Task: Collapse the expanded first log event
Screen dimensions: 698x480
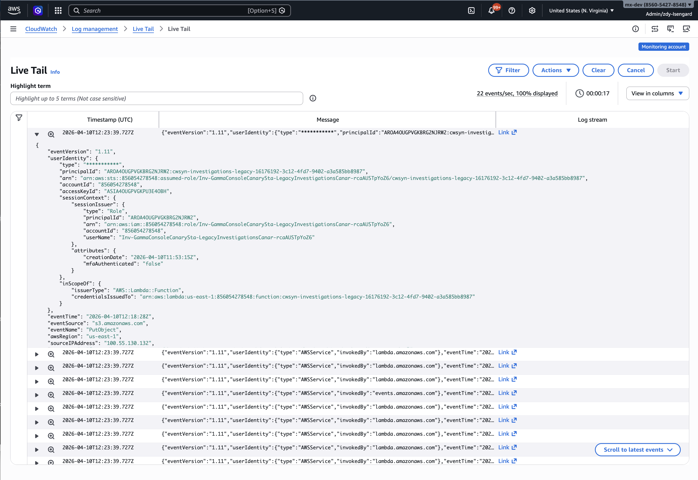Action: click(37, 135)
